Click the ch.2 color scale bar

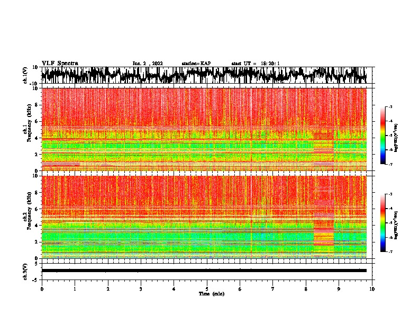point(382,223)
